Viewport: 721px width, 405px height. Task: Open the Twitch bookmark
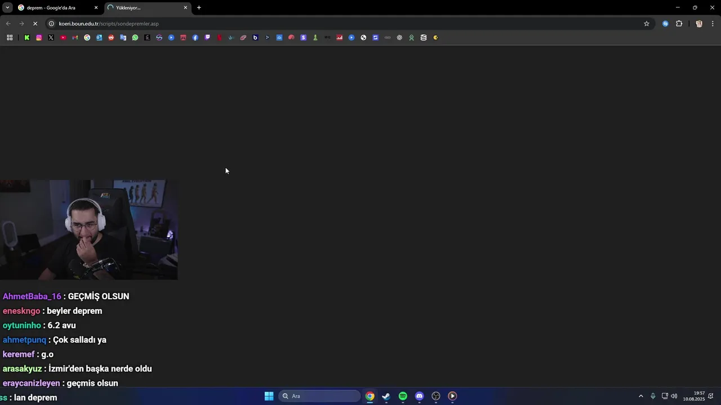point(207,38)
